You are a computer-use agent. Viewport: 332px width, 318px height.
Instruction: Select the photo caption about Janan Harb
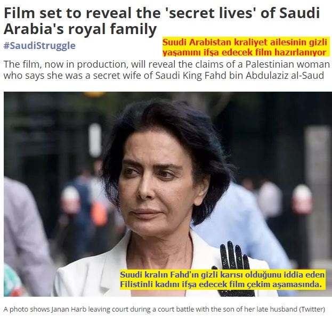[164, 309]
